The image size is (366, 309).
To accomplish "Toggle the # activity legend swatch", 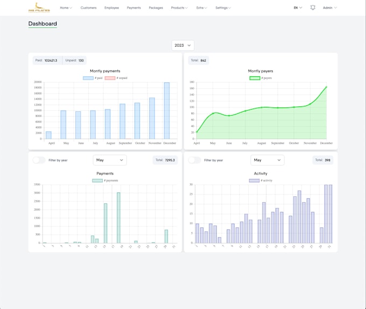I will (x=254, y=181).
